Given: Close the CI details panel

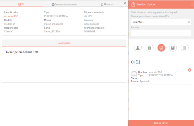Looking at the screenshot, I should click(x=125, y=3).
